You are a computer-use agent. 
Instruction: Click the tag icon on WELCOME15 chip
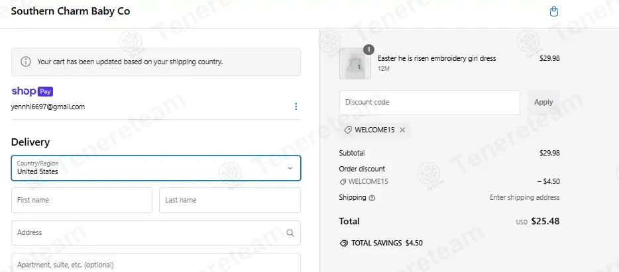[348, 130]
